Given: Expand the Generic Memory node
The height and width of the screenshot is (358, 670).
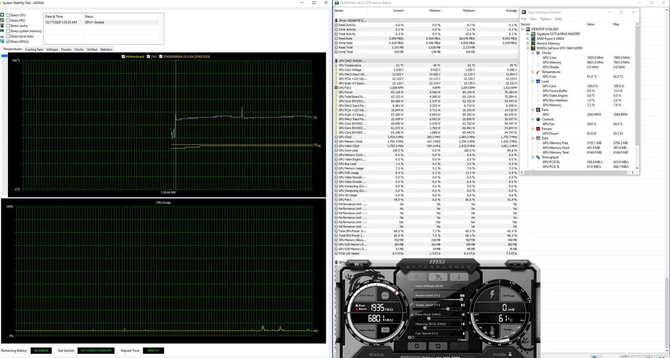Looking at the screenshot, I should pos(528,43).
